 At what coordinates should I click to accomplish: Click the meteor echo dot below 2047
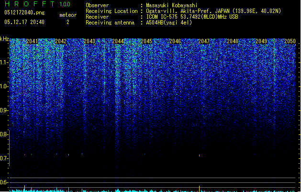(199, 155)
